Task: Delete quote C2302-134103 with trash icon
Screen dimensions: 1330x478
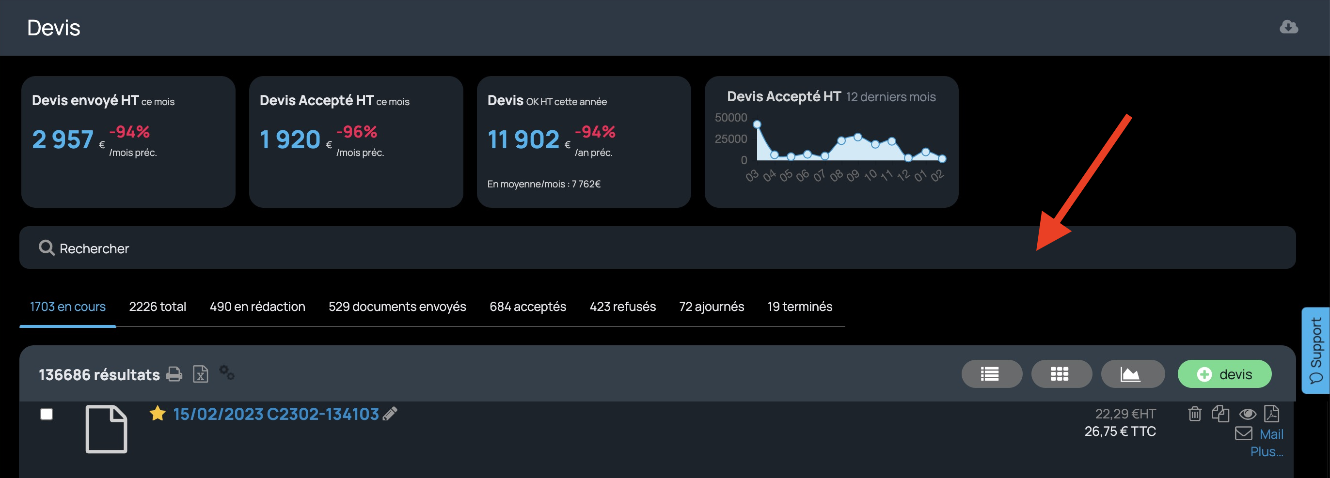Action: [x=1195, y=414]
